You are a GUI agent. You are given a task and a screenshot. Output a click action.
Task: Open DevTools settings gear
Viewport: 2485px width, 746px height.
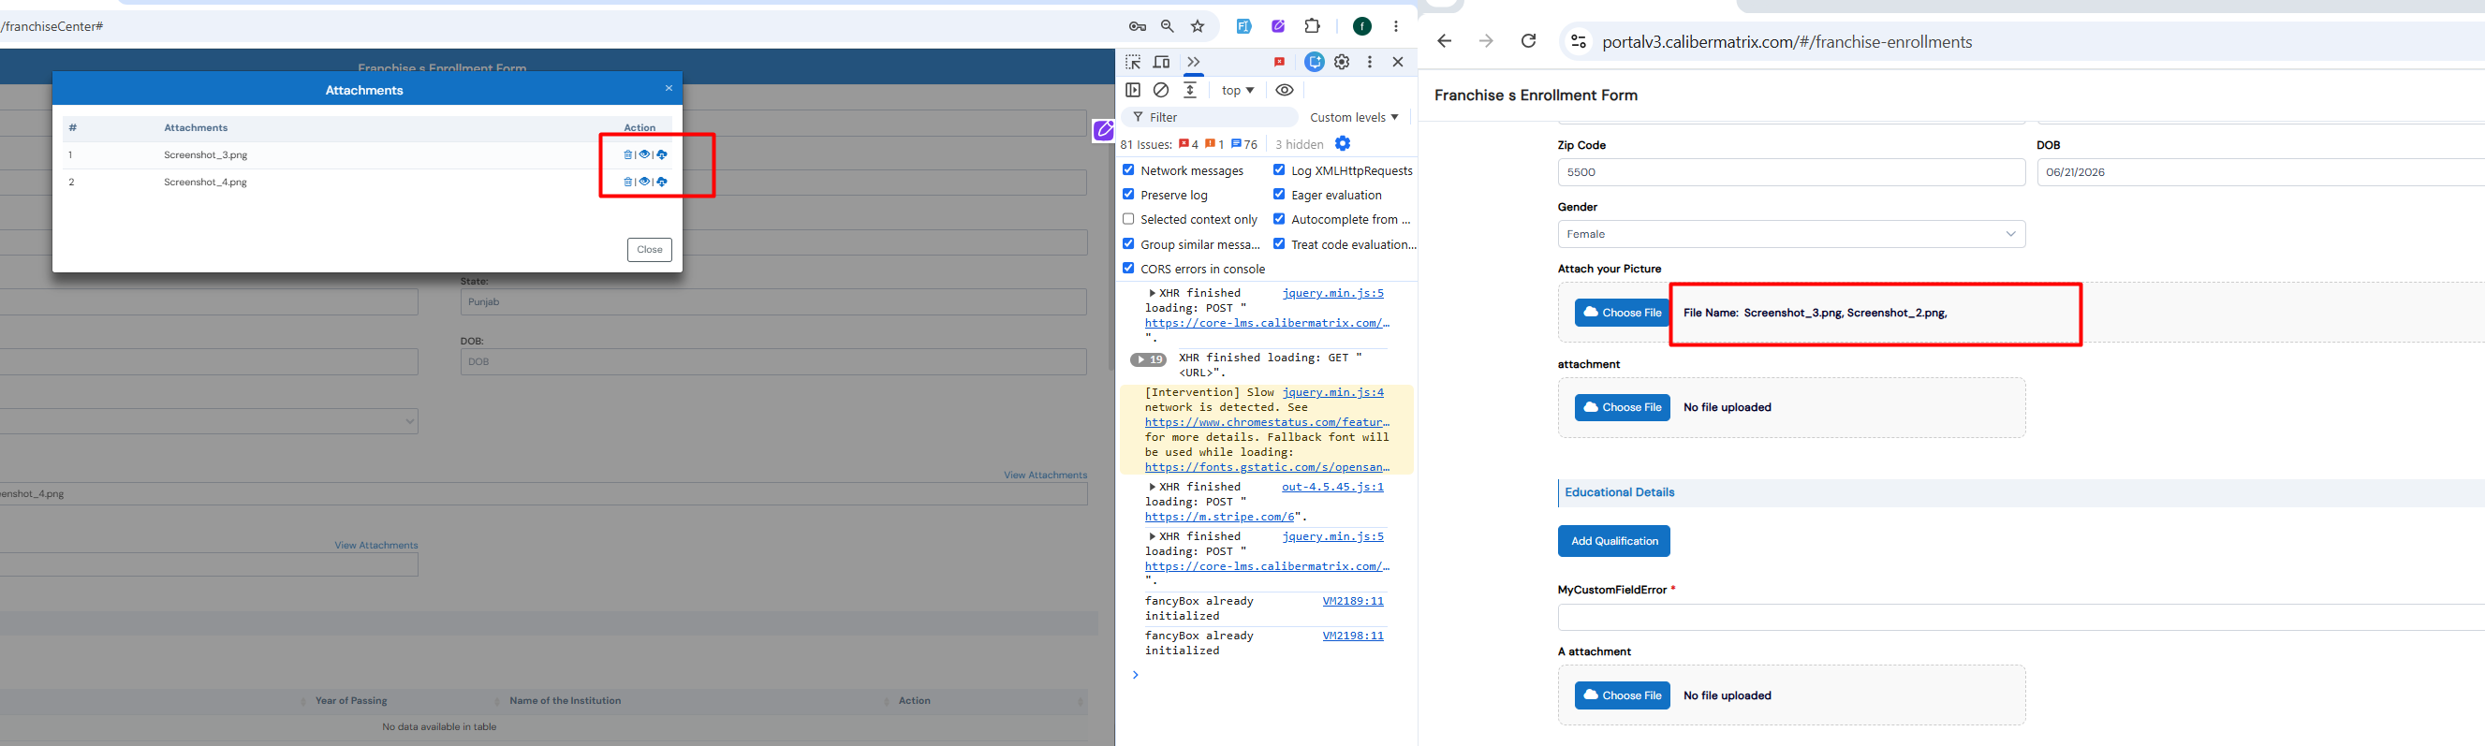1342,62
